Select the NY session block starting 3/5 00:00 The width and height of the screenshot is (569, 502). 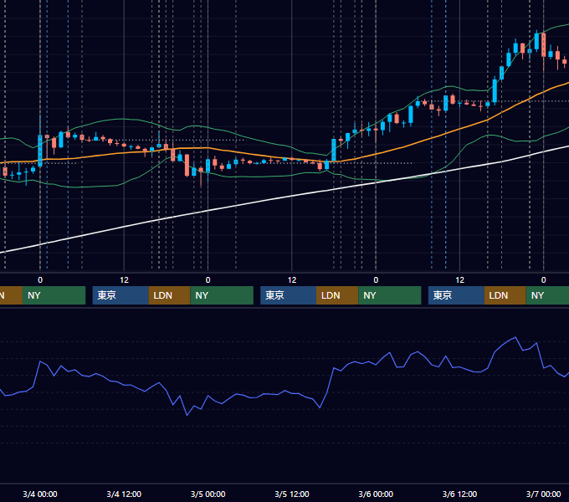(x=222, y=295)
